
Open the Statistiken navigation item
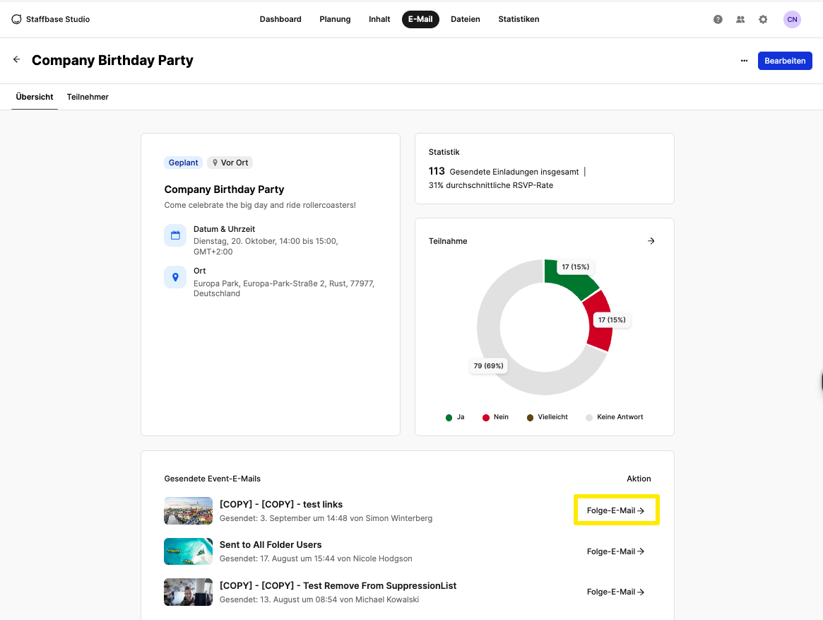click(x=519, y=19)
